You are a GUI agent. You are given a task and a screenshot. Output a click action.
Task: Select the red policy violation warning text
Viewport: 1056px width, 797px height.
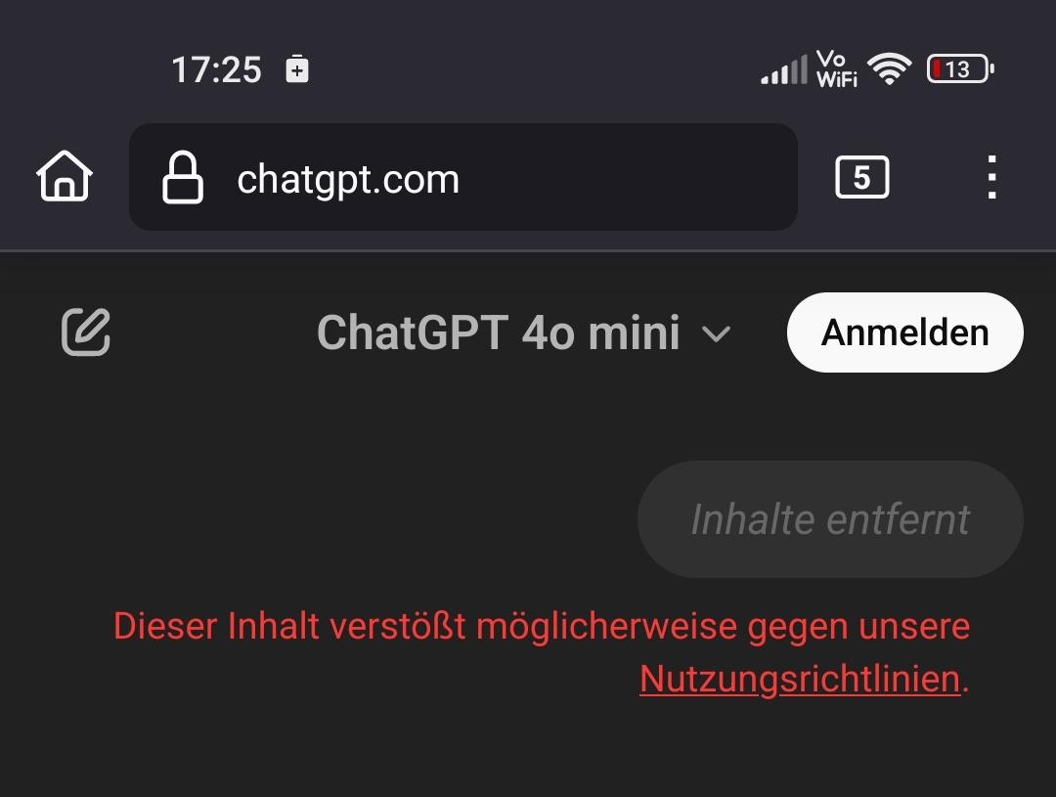click(x=542, y=652)
